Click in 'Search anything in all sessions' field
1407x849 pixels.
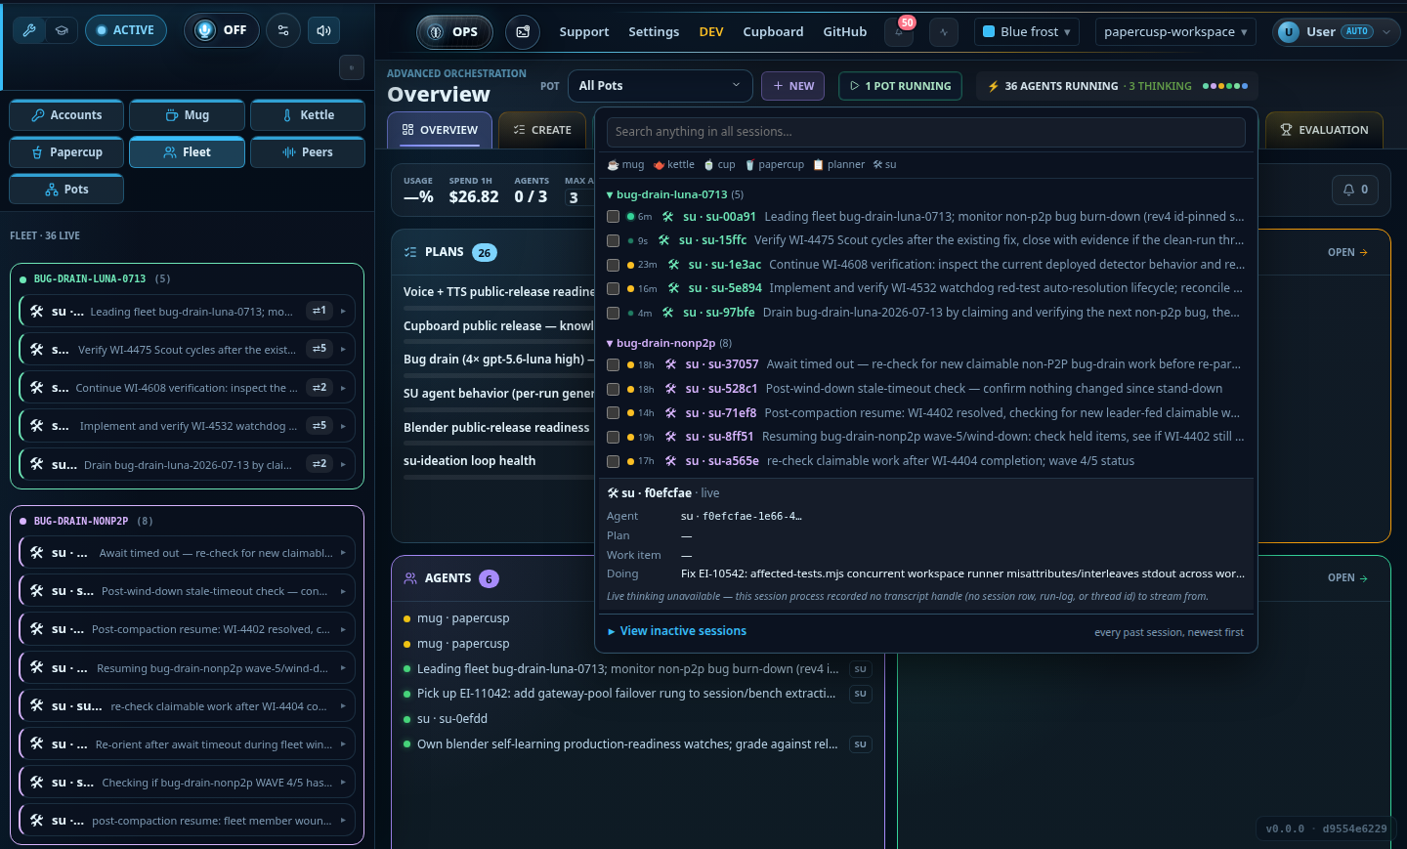point(925,132)
